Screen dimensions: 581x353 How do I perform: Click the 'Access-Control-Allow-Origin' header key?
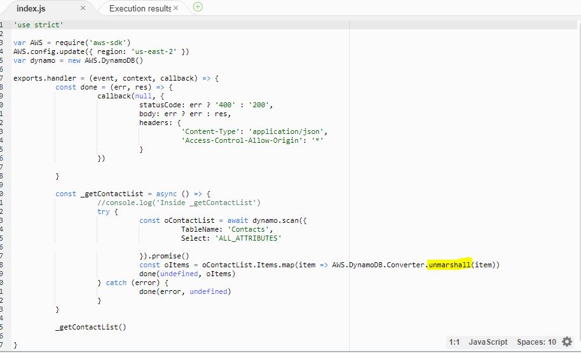[x=242, y=140]
